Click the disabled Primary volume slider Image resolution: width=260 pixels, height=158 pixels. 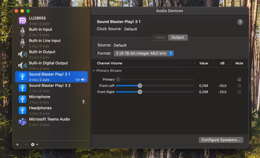click(155, 79)
